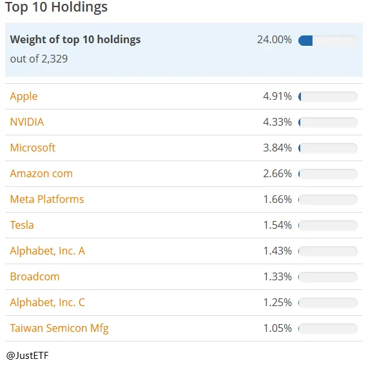Open the Tesla holding link
Screen dimensions: 366x366
tap(22, 225)
